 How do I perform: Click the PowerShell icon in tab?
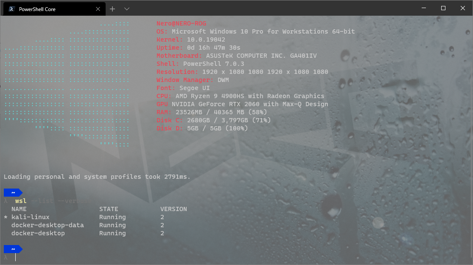12,9
